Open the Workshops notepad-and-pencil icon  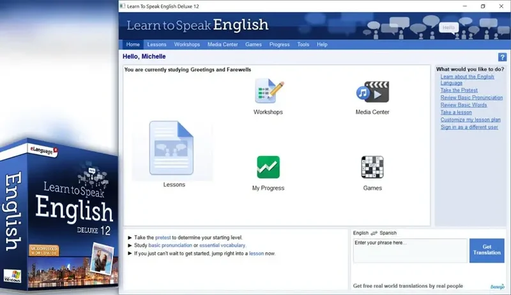(269, 90)
